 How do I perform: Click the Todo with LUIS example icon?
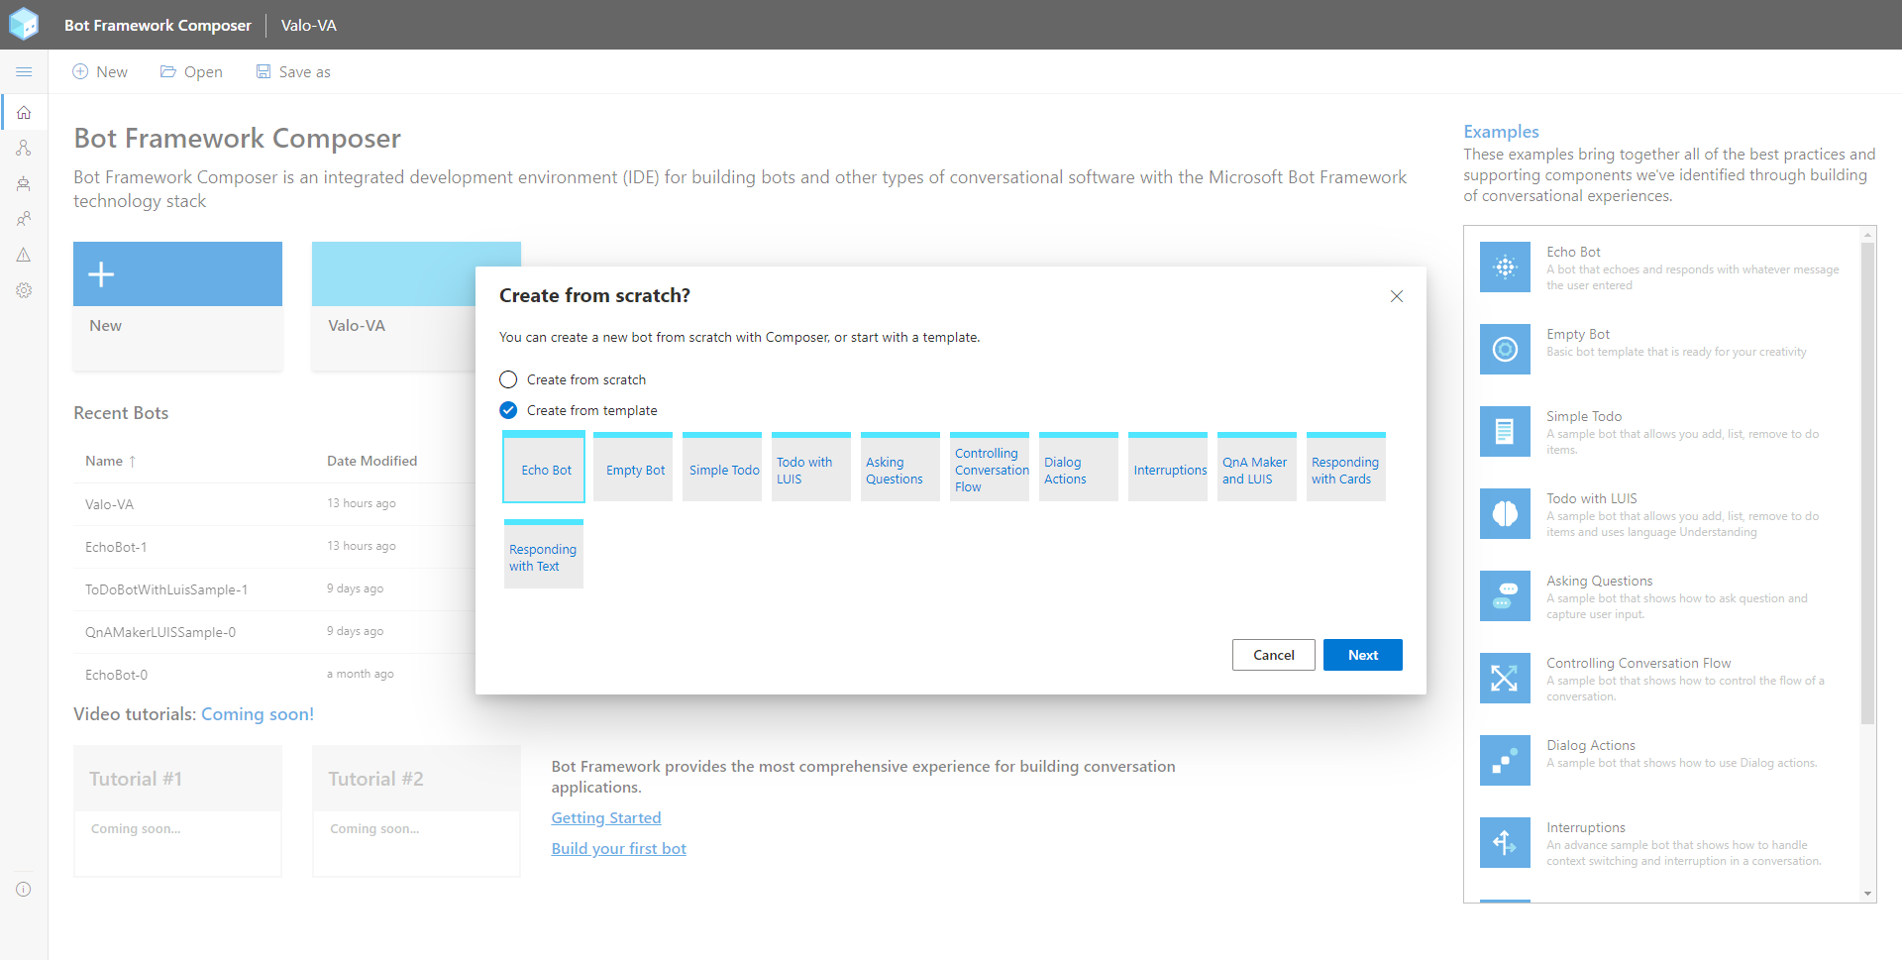[1505, 513]
